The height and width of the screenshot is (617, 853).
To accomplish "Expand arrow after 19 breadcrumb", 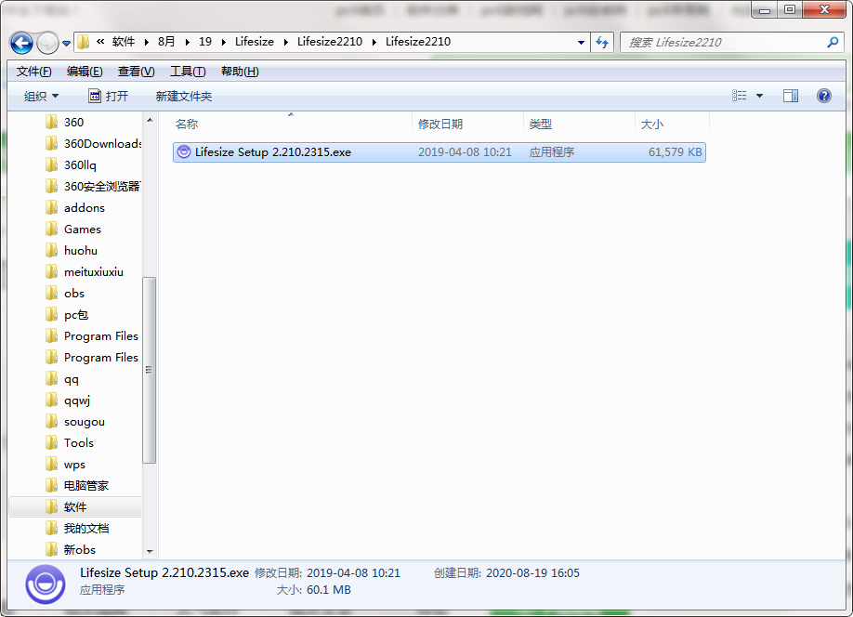I will pos(224,42).
